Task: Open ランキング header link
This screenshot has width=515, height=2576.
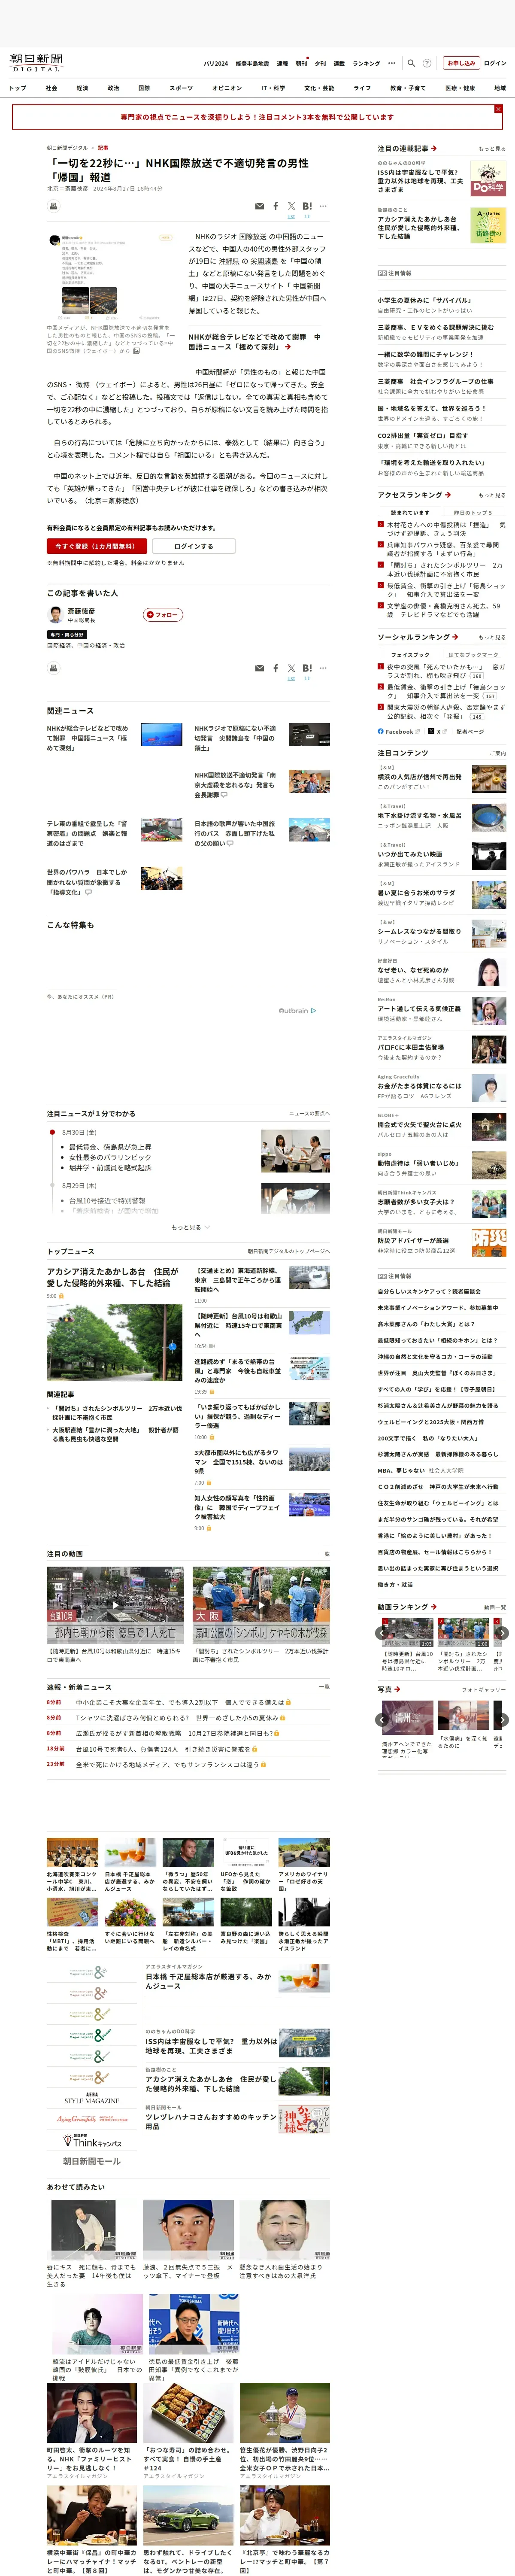Action: point(366,63)
